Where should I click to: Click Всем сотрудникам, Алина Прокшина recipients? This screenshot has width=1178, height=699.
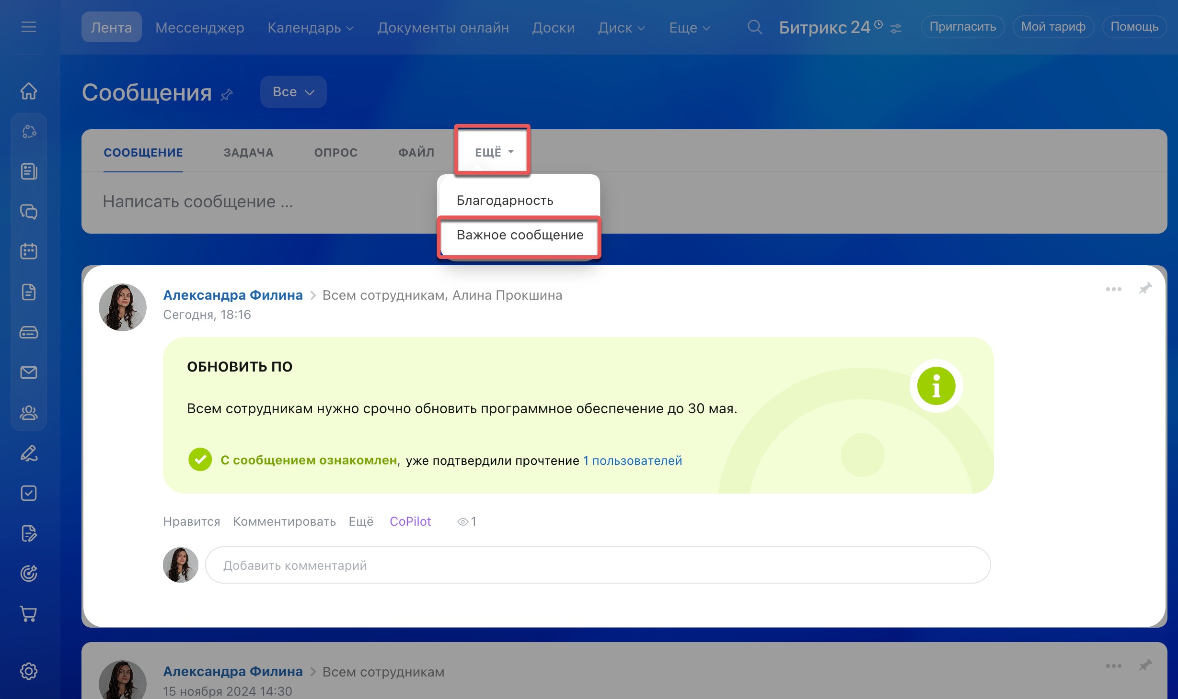click(x=442, y=295)
